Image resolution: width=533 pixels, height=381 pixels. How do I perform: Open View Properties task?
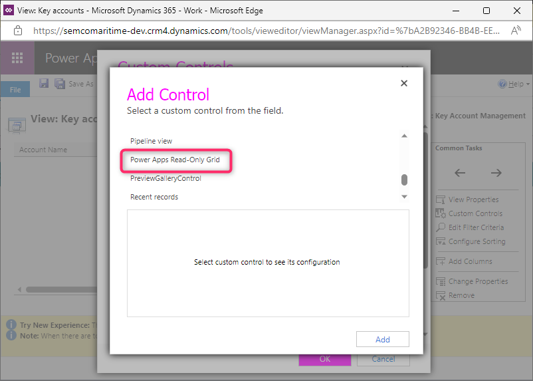pos(473,199)
